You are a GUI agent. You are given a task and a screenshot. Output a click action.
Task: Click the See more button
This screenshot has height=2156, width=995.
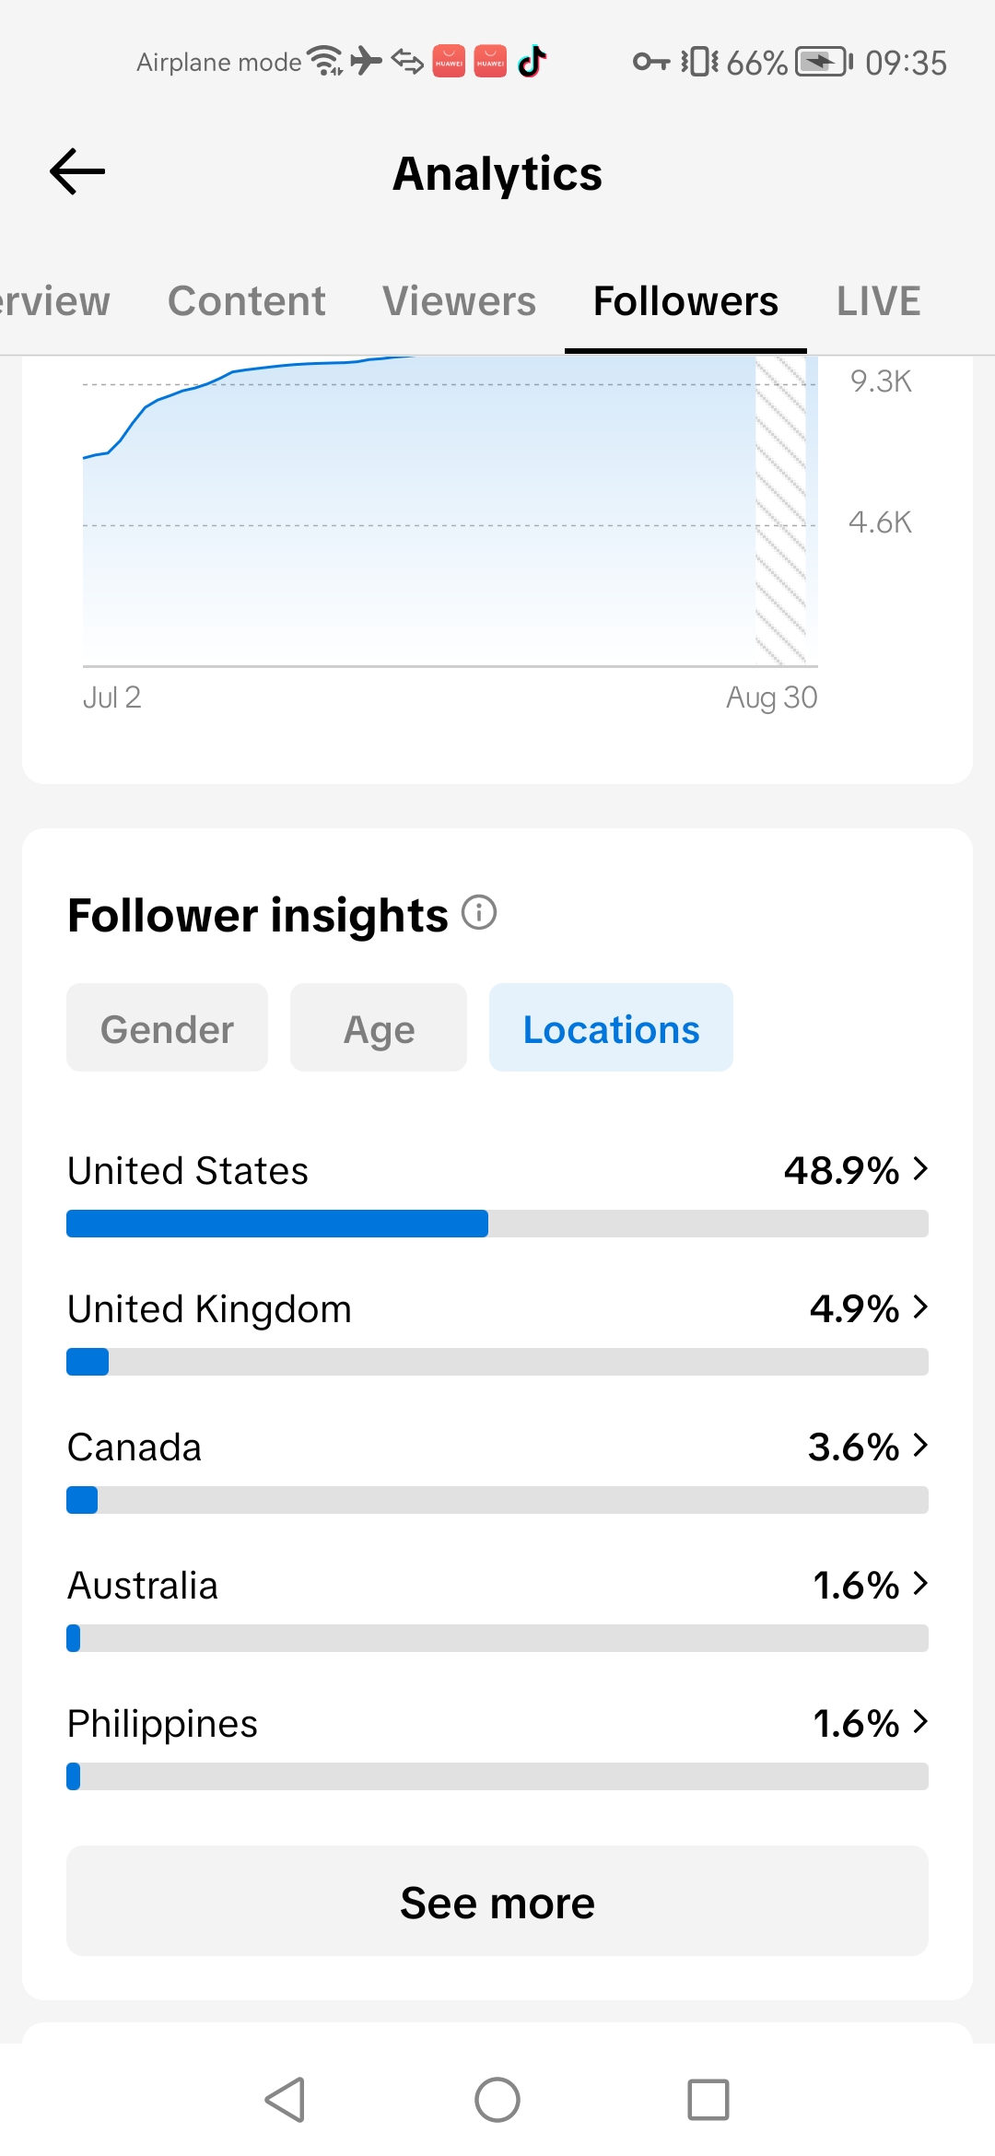click(497, 1901)
